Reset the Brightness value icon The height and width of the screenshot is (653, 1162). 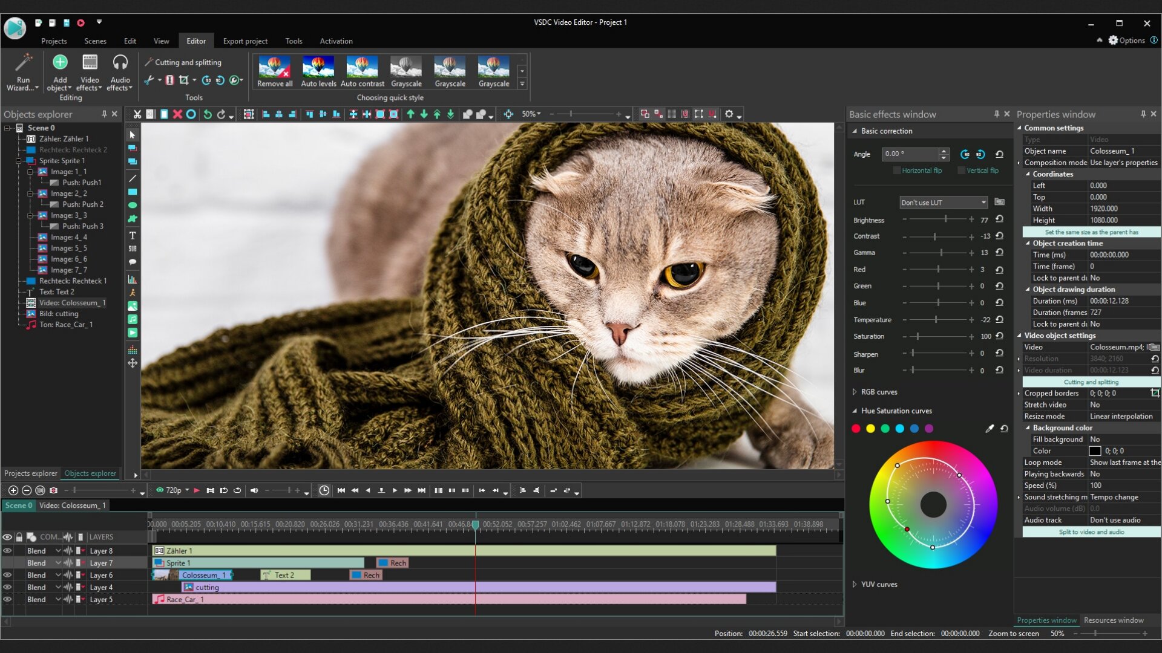999,219
